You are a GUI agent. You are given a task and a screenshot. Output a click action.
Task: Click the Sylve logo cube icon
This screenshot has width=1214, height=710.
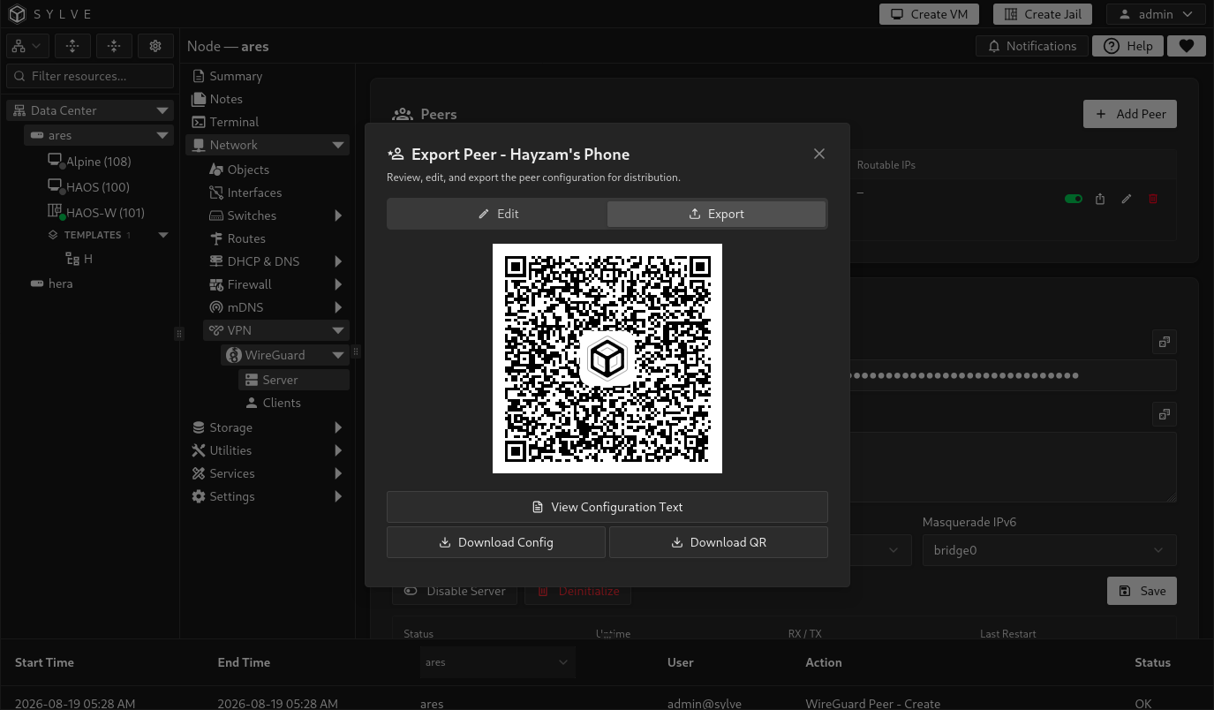17,14
